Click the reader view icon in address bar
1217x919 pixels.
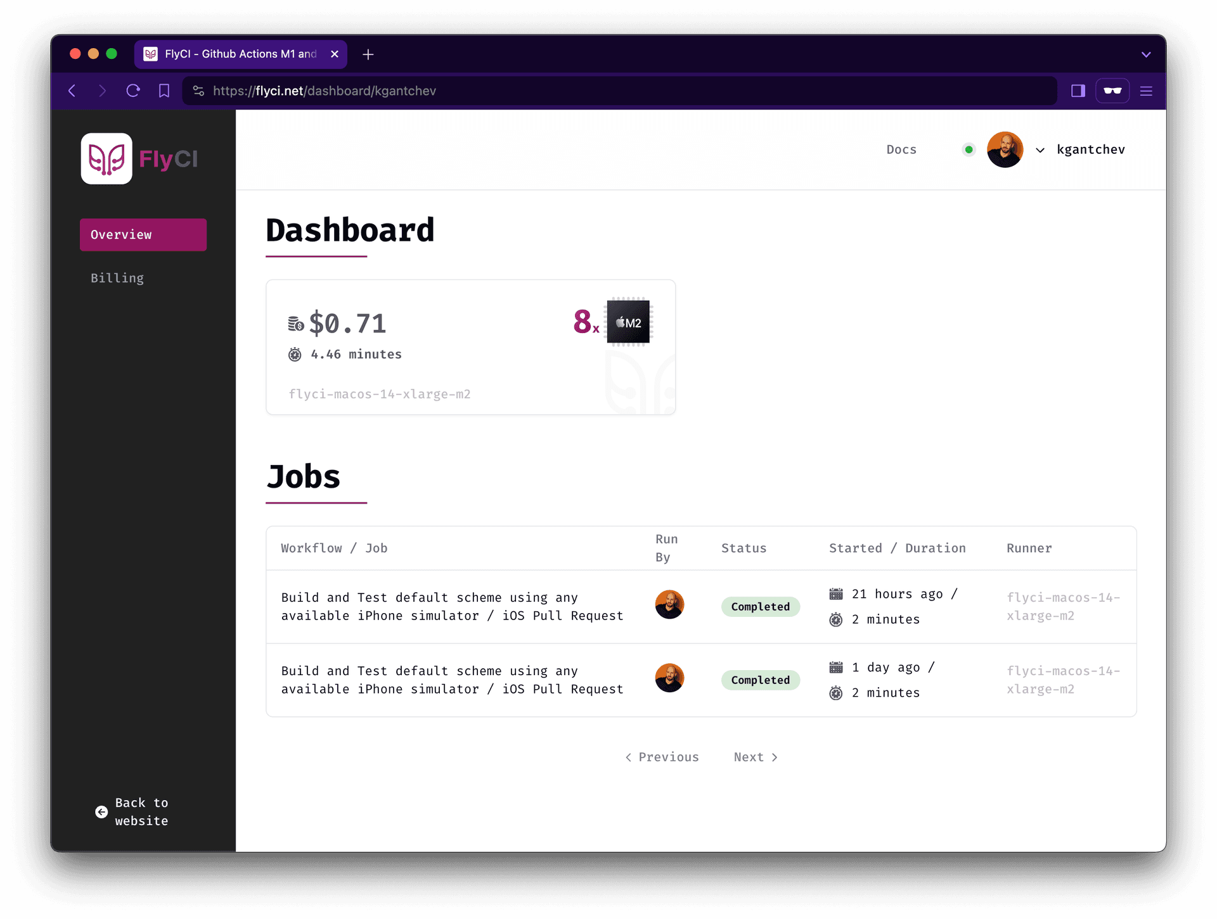point(1112,91)
